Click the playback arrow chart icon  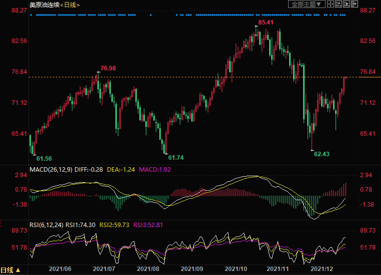point(346,4)
